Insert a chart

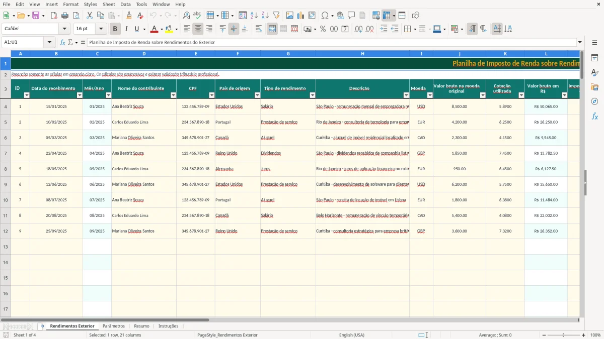pos(301,16)
